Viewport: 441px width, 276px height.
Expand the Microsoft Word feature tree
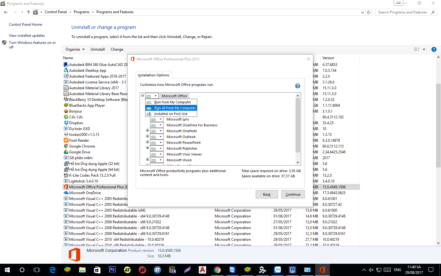coord(147,159)
